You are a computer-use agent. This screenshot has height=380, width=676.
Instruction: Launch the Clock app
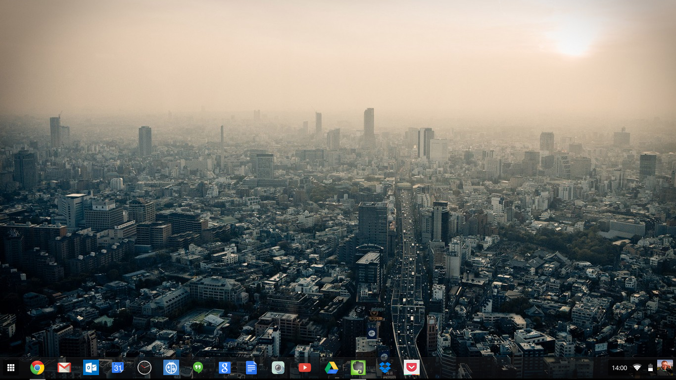[145, 368]
